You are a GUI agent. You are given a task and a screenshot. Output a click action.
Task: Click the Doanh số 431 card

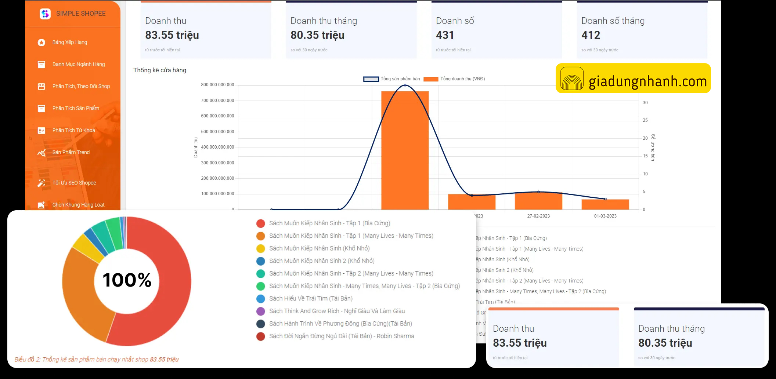(497, 30)
